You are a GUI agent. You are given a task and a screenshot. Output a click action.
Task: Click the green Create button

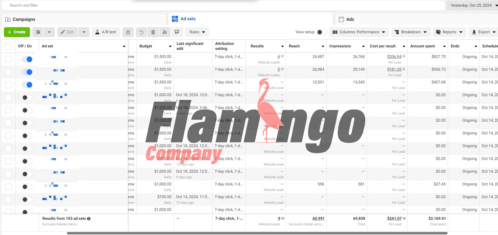(17, 32)
